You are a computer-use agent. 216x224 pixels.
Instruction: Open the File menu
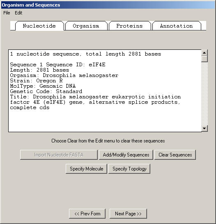click(x=7, y=13)
